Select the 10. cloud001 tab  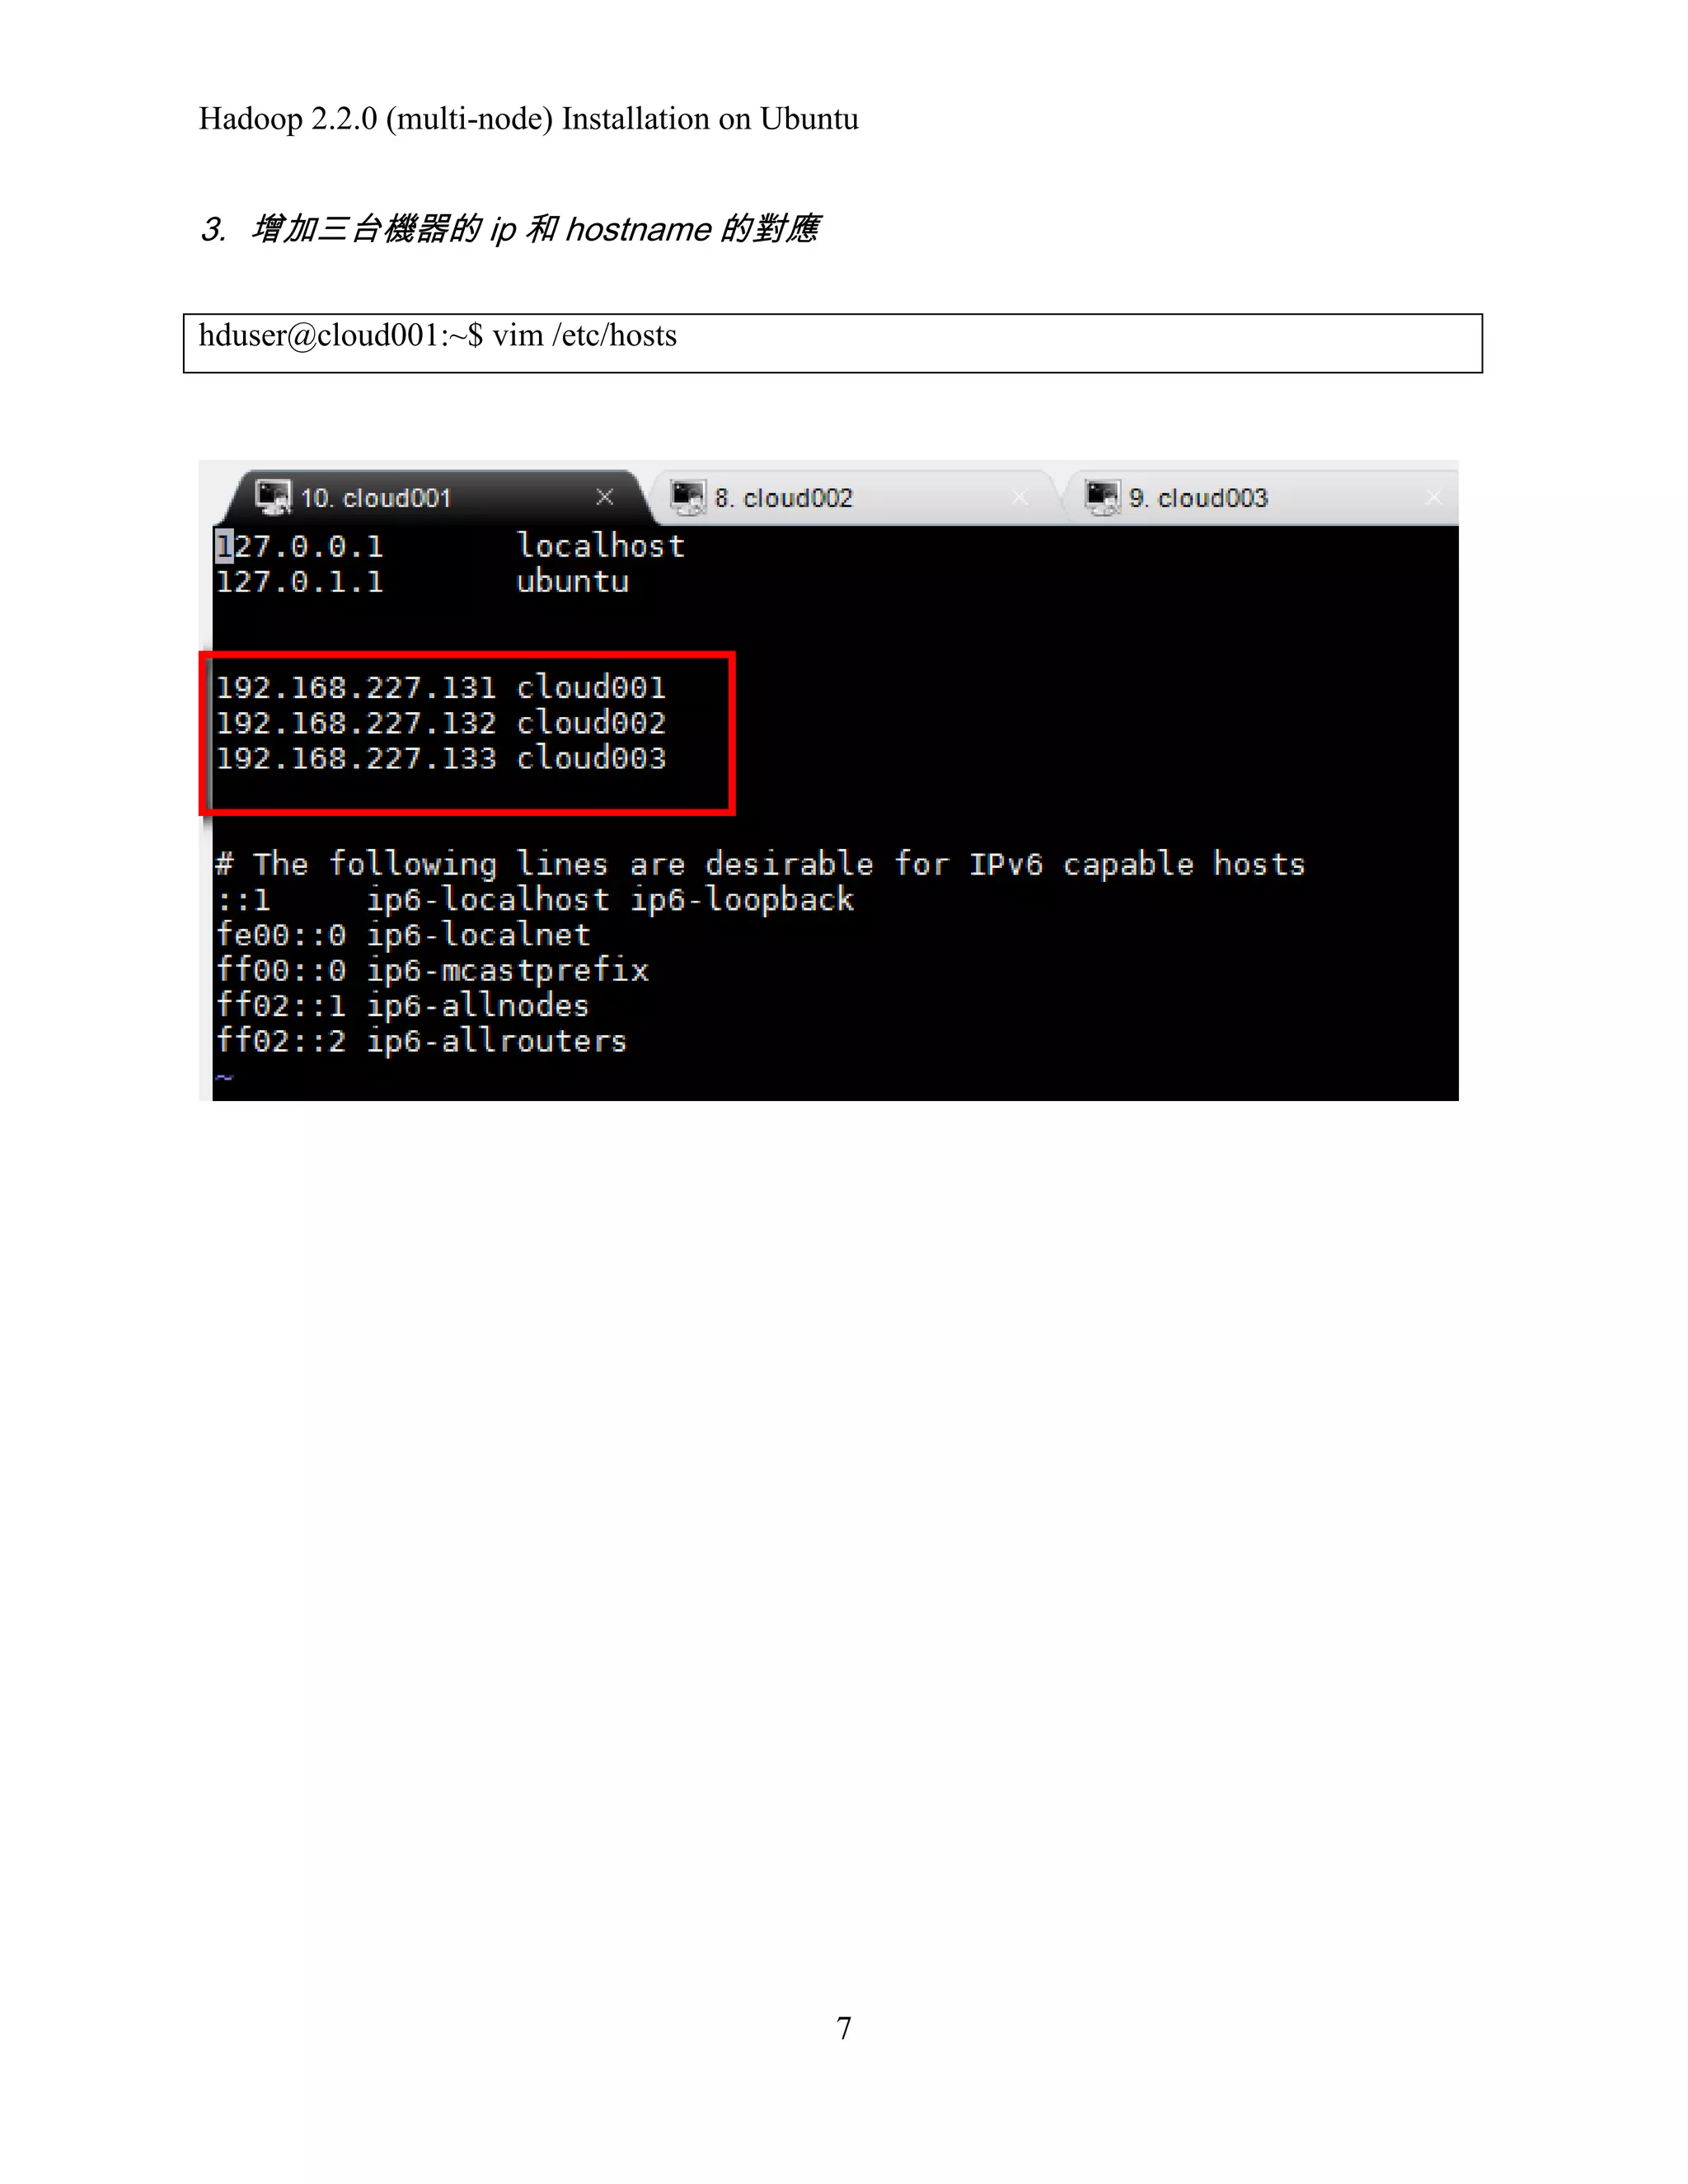[x=436, y=497]
